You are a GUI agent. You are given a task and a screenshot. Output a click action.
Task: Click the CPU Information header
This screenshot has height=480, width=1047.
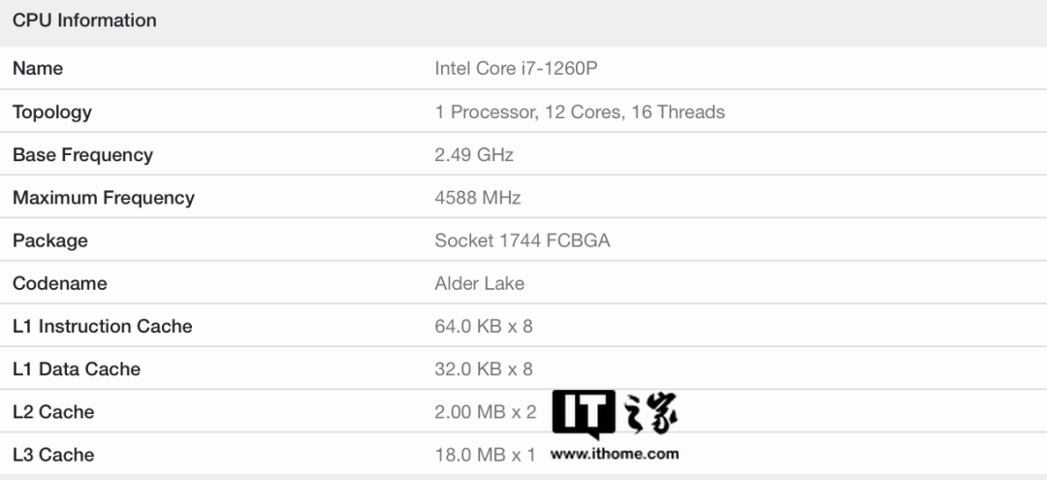(84, 20)
